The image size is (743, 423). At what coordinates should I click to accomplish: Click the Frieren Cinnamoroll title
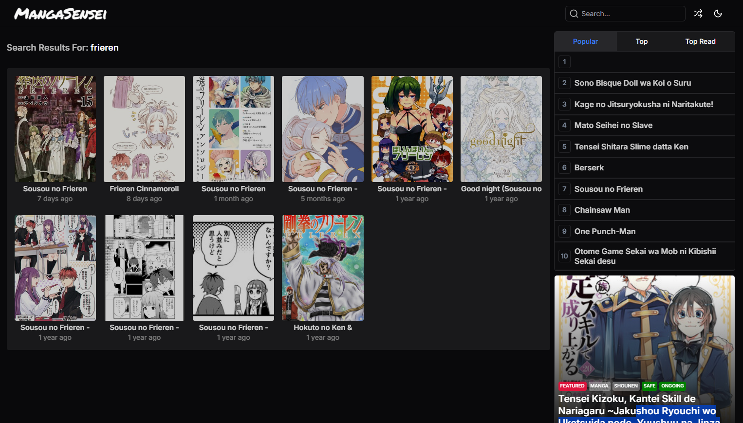(144, 189)
